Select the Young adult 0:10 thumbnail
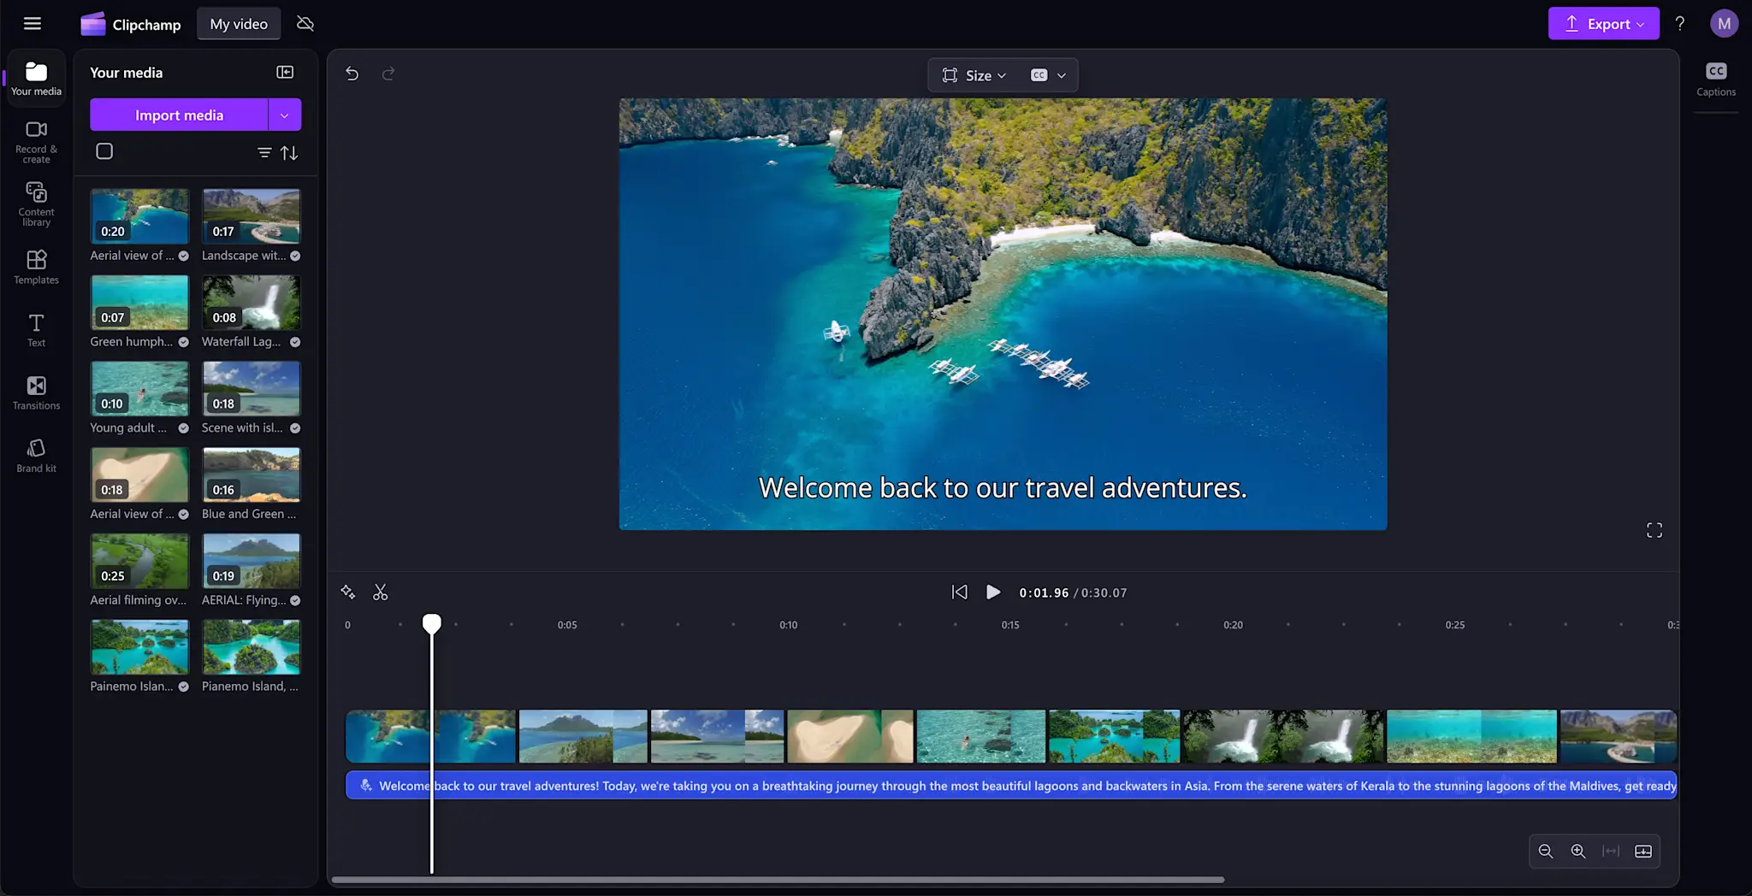 139,389
